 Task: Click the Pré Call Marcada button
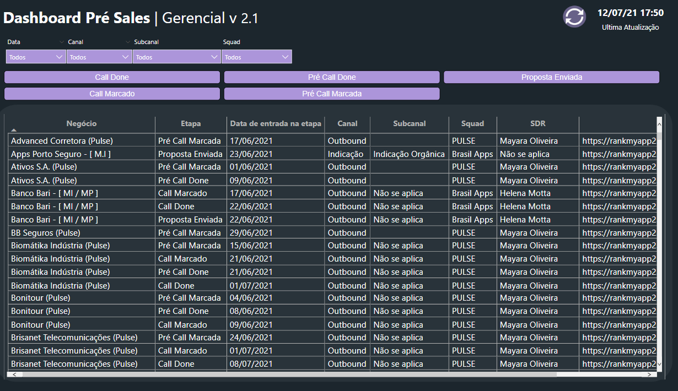click(332, 94)
